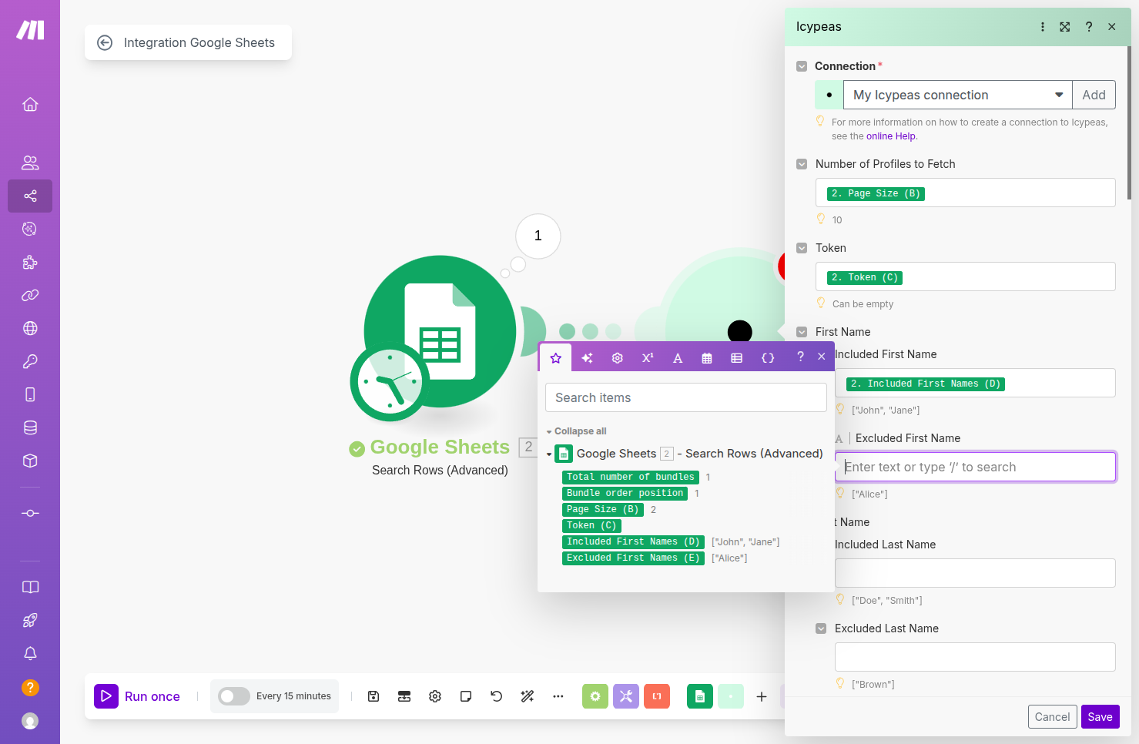This screenshot has width=1139, height=744.
Task: Switch to the text functions A tab
Action: click(678, 357)
